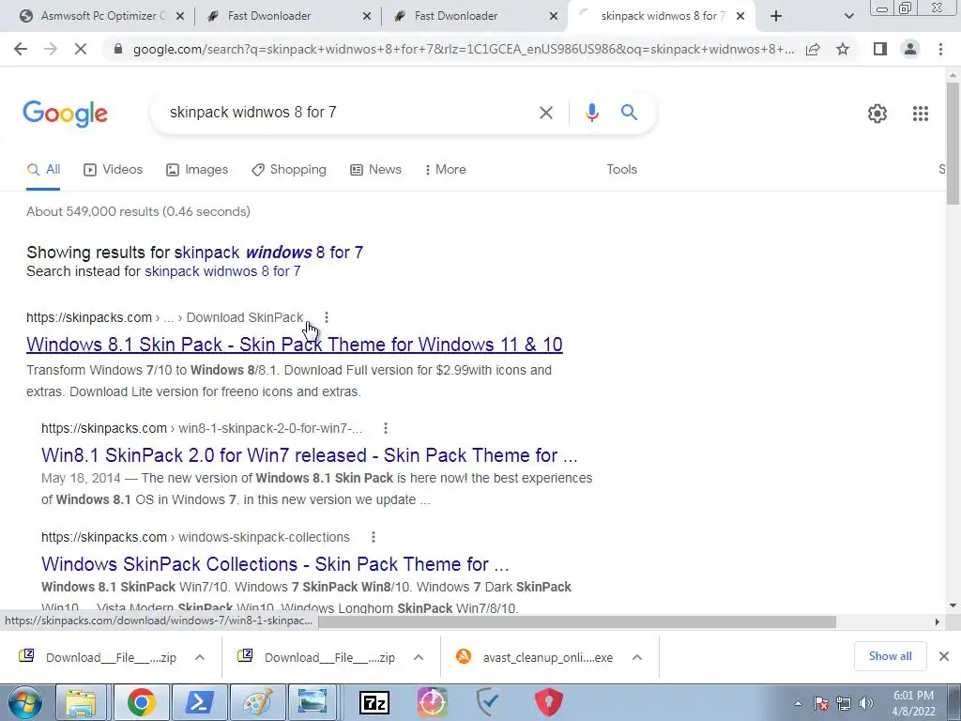Open Chrome from the taskbar
This screenshot has height=721, width=961.
141,702
